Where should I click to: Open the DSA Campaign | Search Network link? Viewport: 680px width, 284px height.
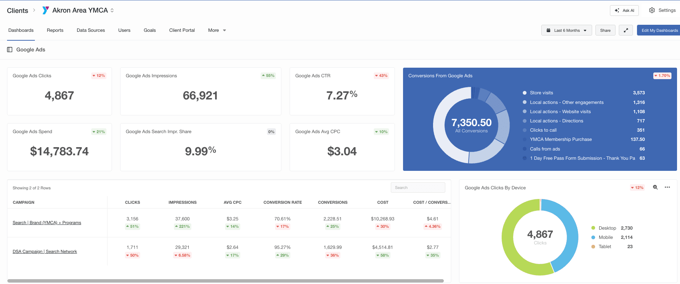[45, 251]
